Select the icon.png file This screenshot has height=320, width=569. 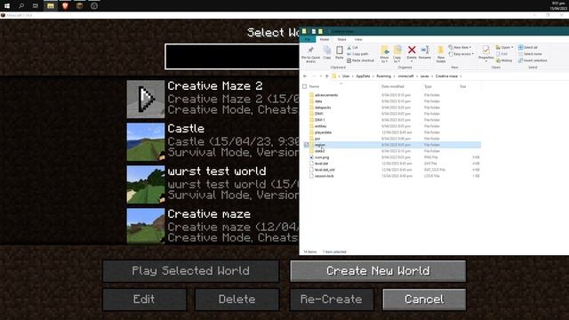[322, 157]
